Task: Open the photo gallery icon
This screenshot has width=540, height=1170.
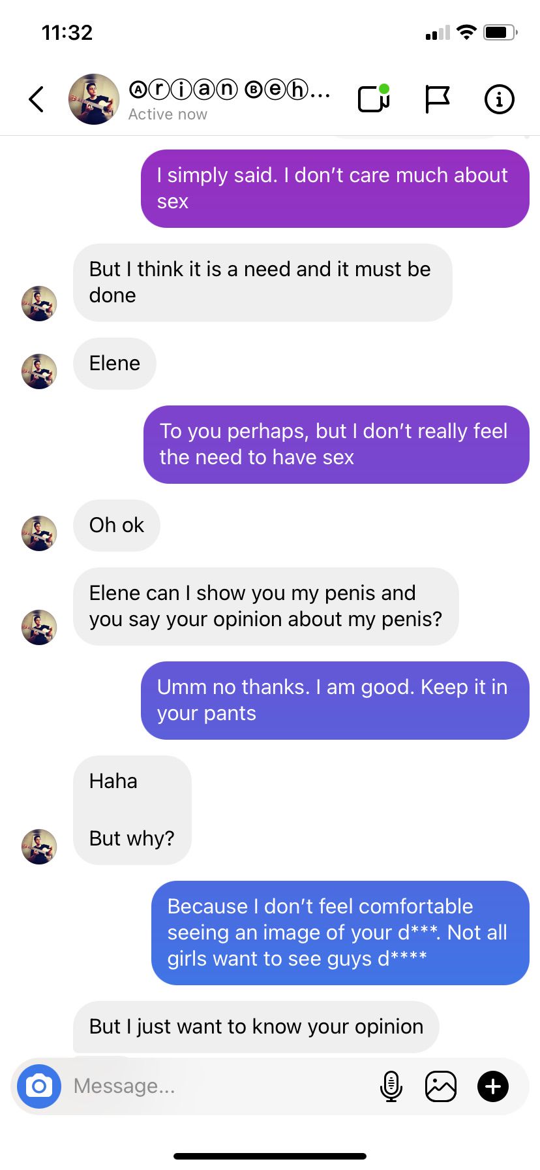Action: click(x=441, y=1086)
